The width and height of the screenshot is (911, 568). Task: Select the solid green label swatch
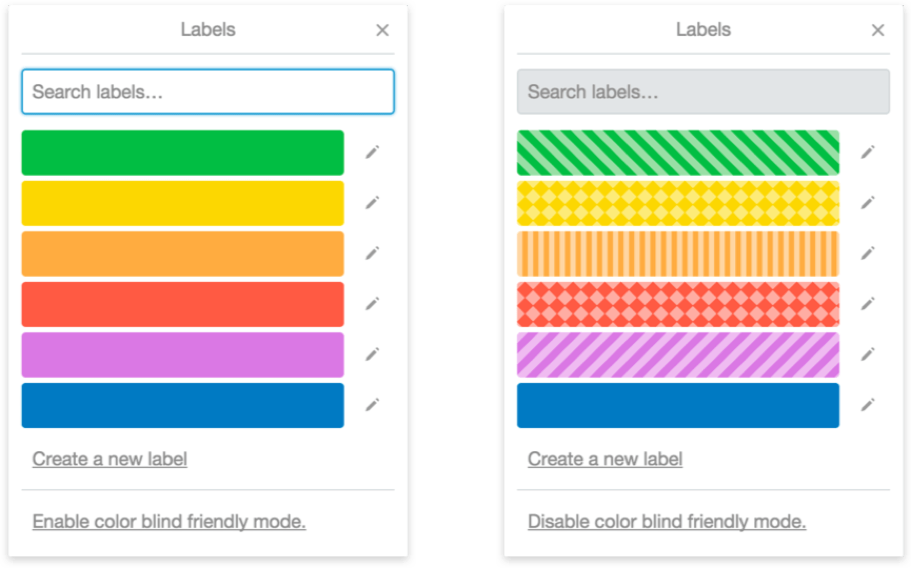(x=183, y=153)
